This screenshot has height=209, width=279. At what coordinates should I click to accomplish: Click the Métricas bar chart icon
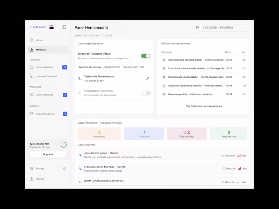[31, 49]
